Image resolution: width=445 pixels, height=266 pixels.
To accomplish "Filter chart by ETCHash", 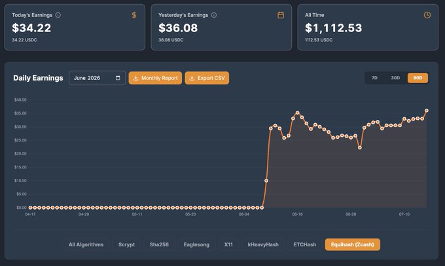I will point(305,244).
